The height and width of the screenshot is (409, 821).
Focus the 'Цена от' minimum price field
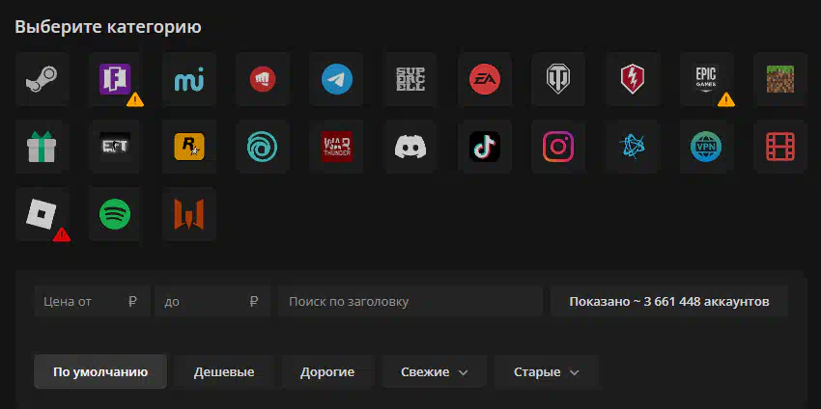(92, 301)
